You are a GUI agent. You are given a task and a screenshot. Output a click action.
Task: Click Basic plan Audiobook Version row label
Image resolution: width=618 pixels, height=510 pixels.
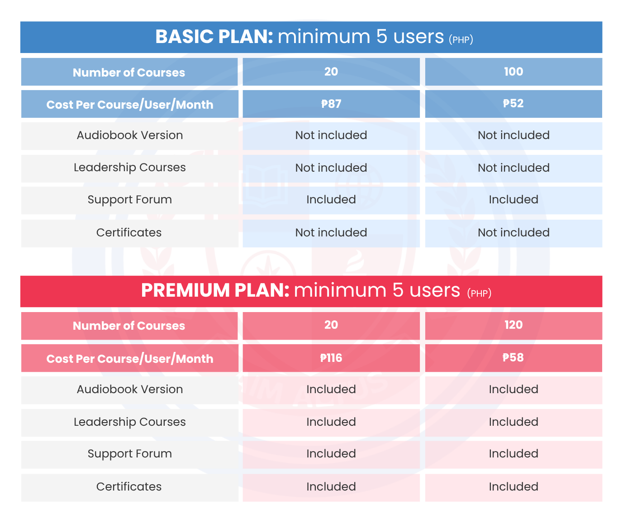click(x=129, y=135)
